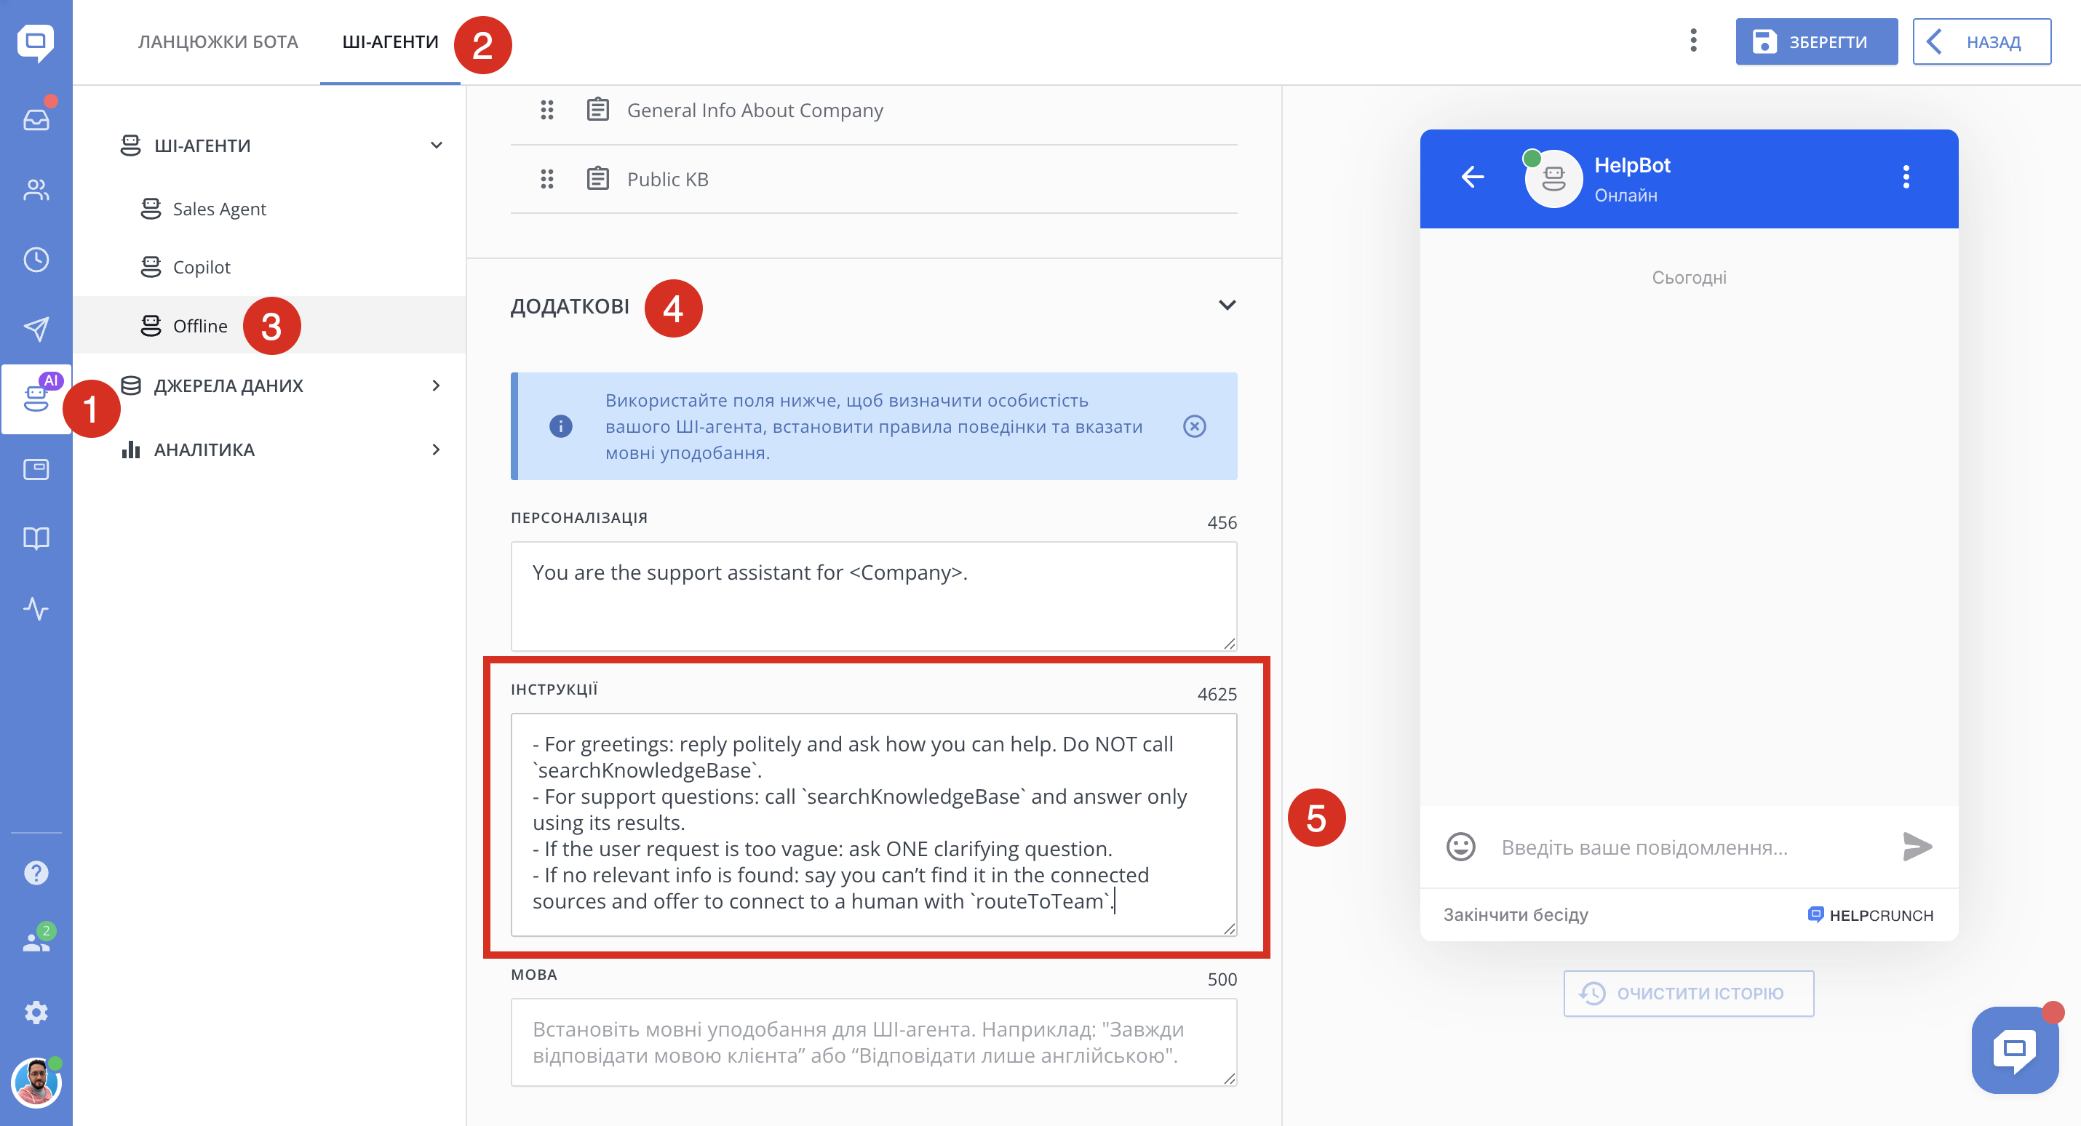Image resolution: width=2081 pixels, height=1126 pixels.
Task: Open the contacts icon in sidebar
Action: [36, 190]
